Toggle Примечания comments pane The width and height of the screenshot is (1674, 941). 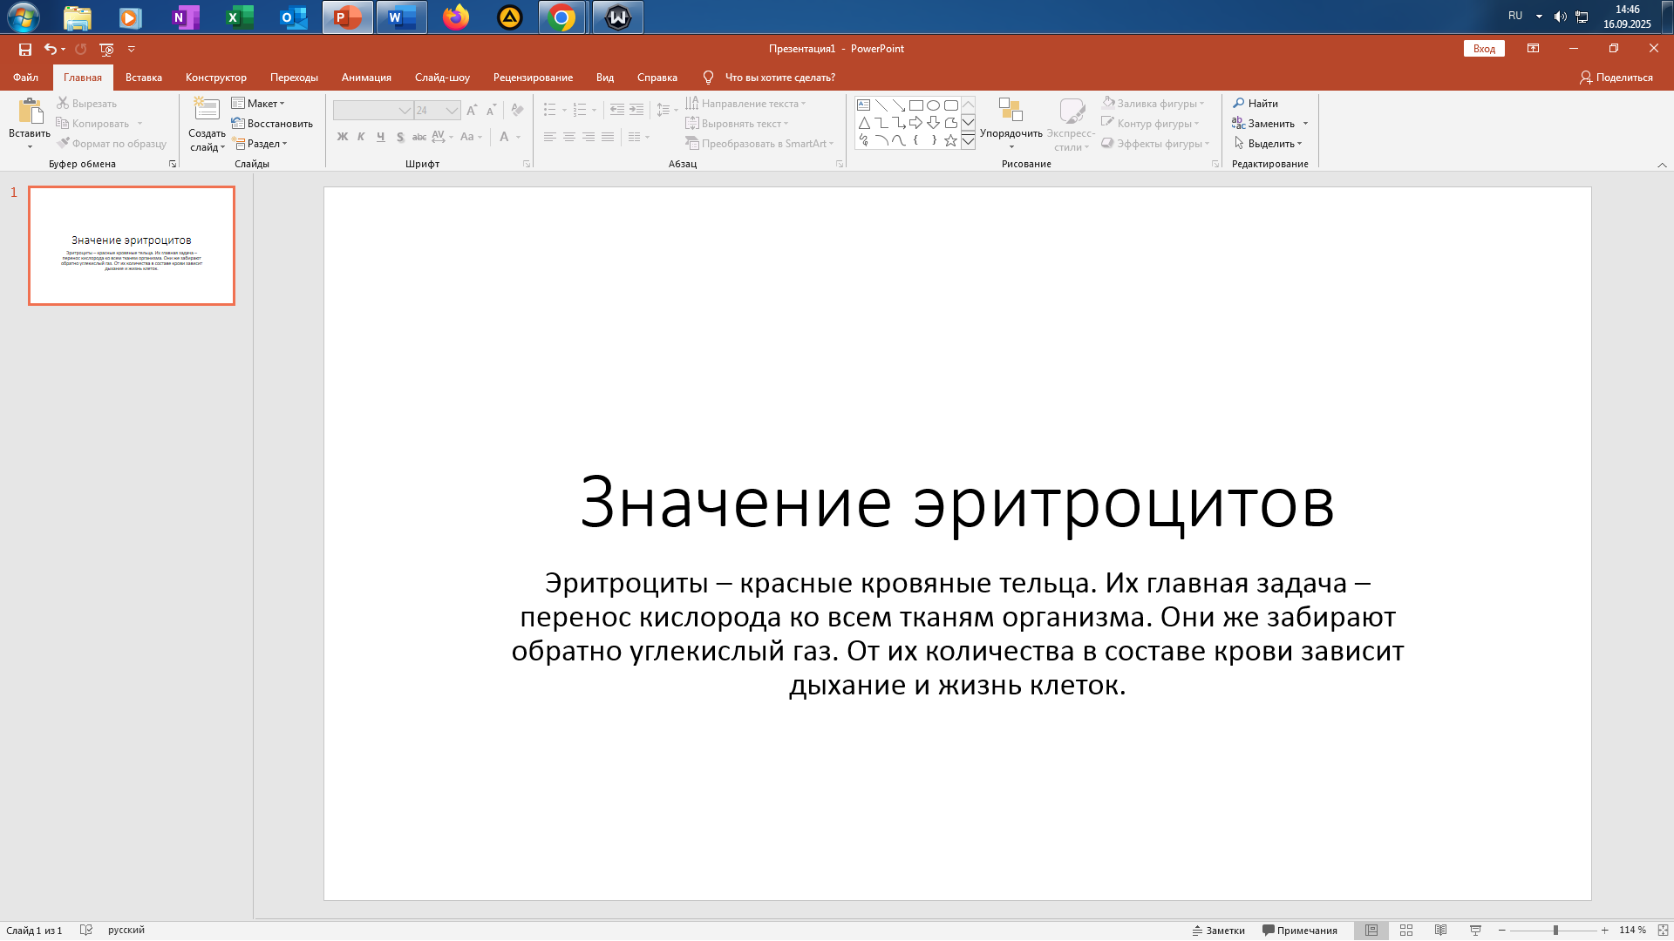1299,931
